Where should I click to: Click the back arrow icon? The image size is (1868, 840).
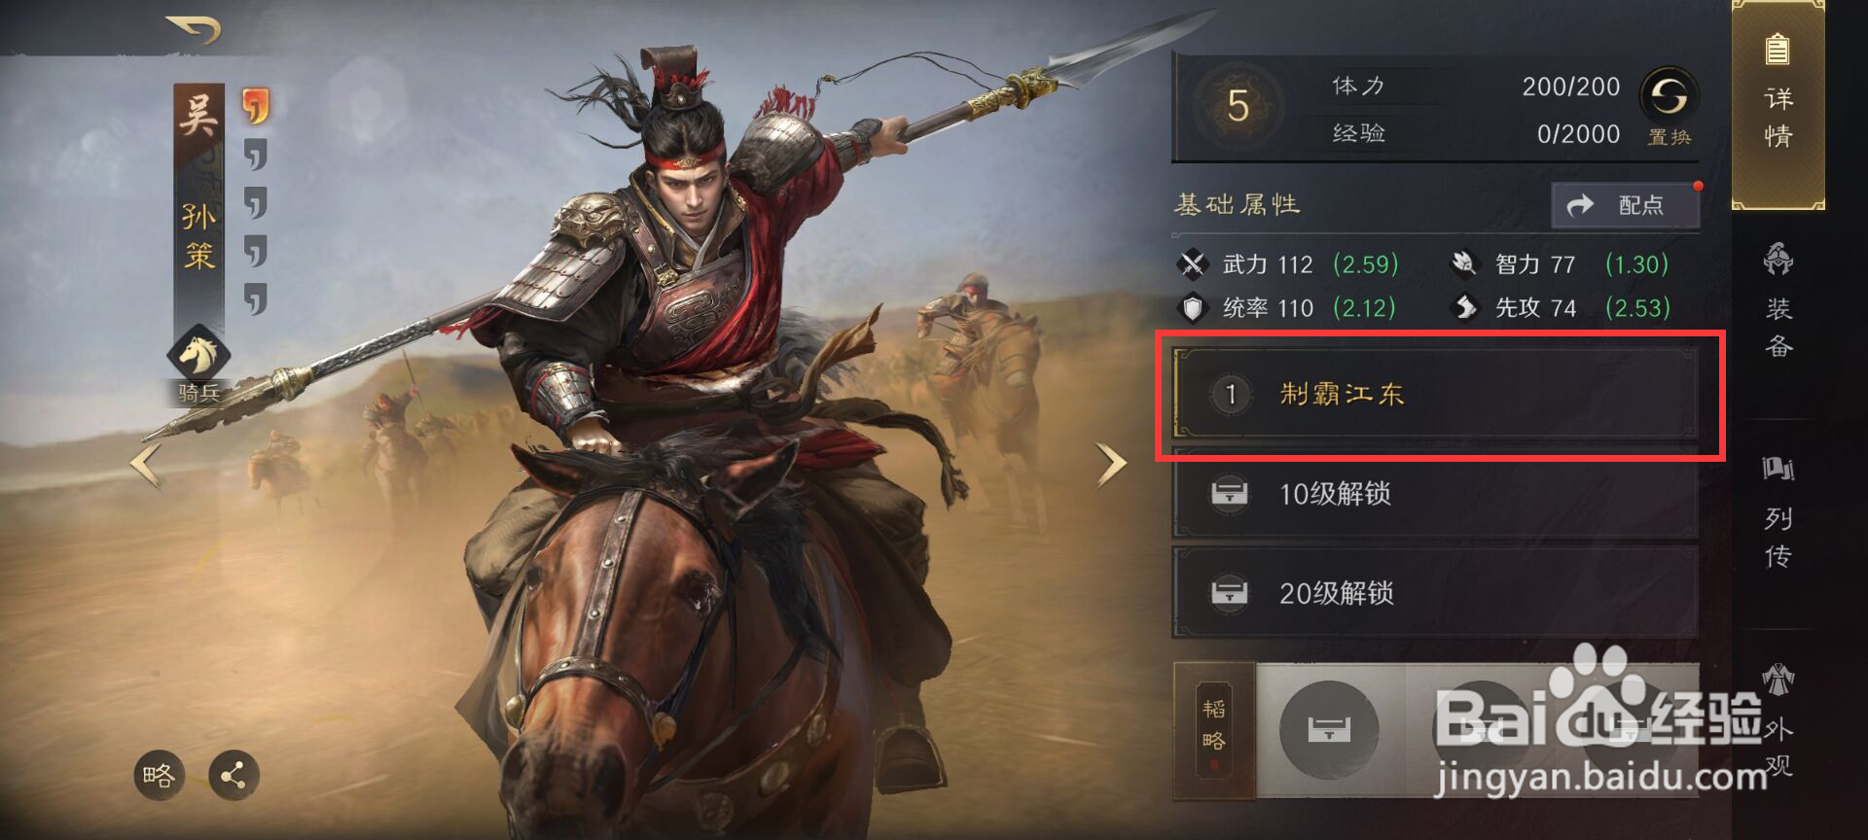[x=193, y=29]
